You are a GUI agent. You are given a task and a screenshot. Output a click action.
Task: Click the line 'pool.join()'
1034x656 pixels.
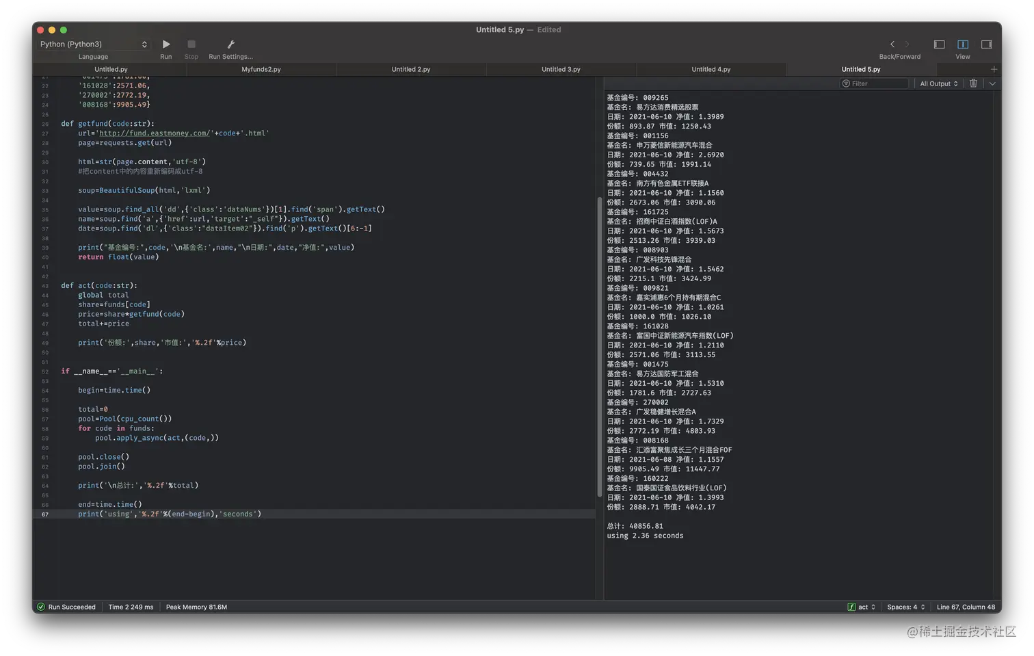[101, 467]
